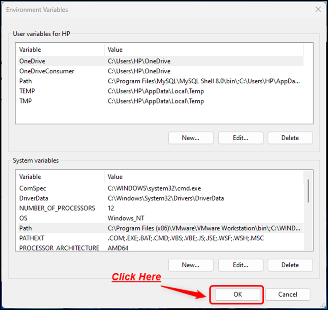The image size is (328, 310).
Task: Select the PATHEXT system variable
Action: pyautogui.click(x=161, y=238)
